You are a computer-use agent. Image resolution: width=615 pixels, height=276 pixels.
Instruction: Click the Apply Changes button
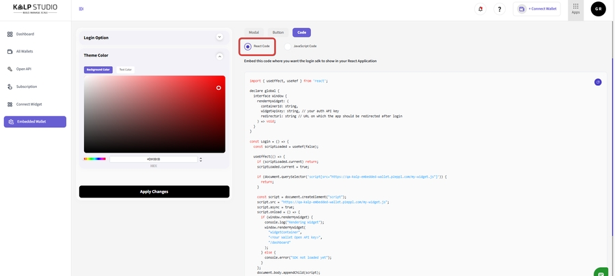coord(154,191)
